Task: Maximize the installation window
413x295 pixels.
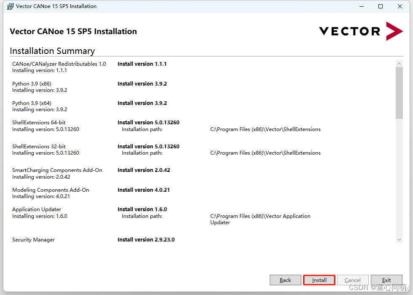Action: coord(381,6)
